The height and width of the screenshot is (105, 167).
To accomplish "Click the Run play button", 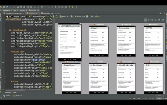I will point(49,7).
